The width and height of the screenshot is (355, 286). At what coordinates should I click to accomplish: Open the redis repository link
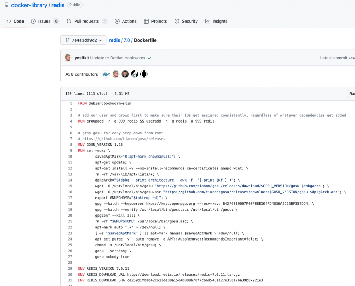click(x=58, y=5)
